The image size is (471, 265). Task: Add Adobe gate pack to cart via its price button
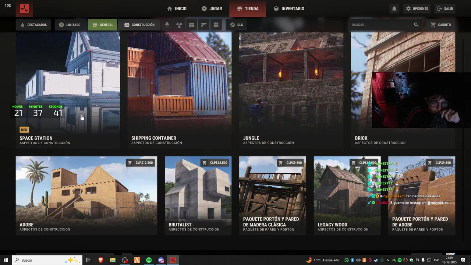click(440, 163)
